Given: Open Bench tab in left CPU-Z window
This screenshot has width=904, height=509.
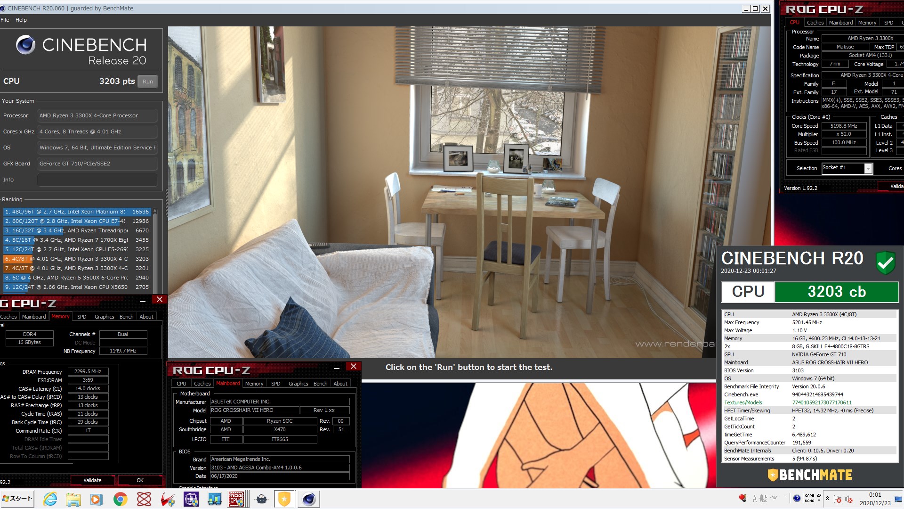Looking at the screenshot, I should [126, 317].
